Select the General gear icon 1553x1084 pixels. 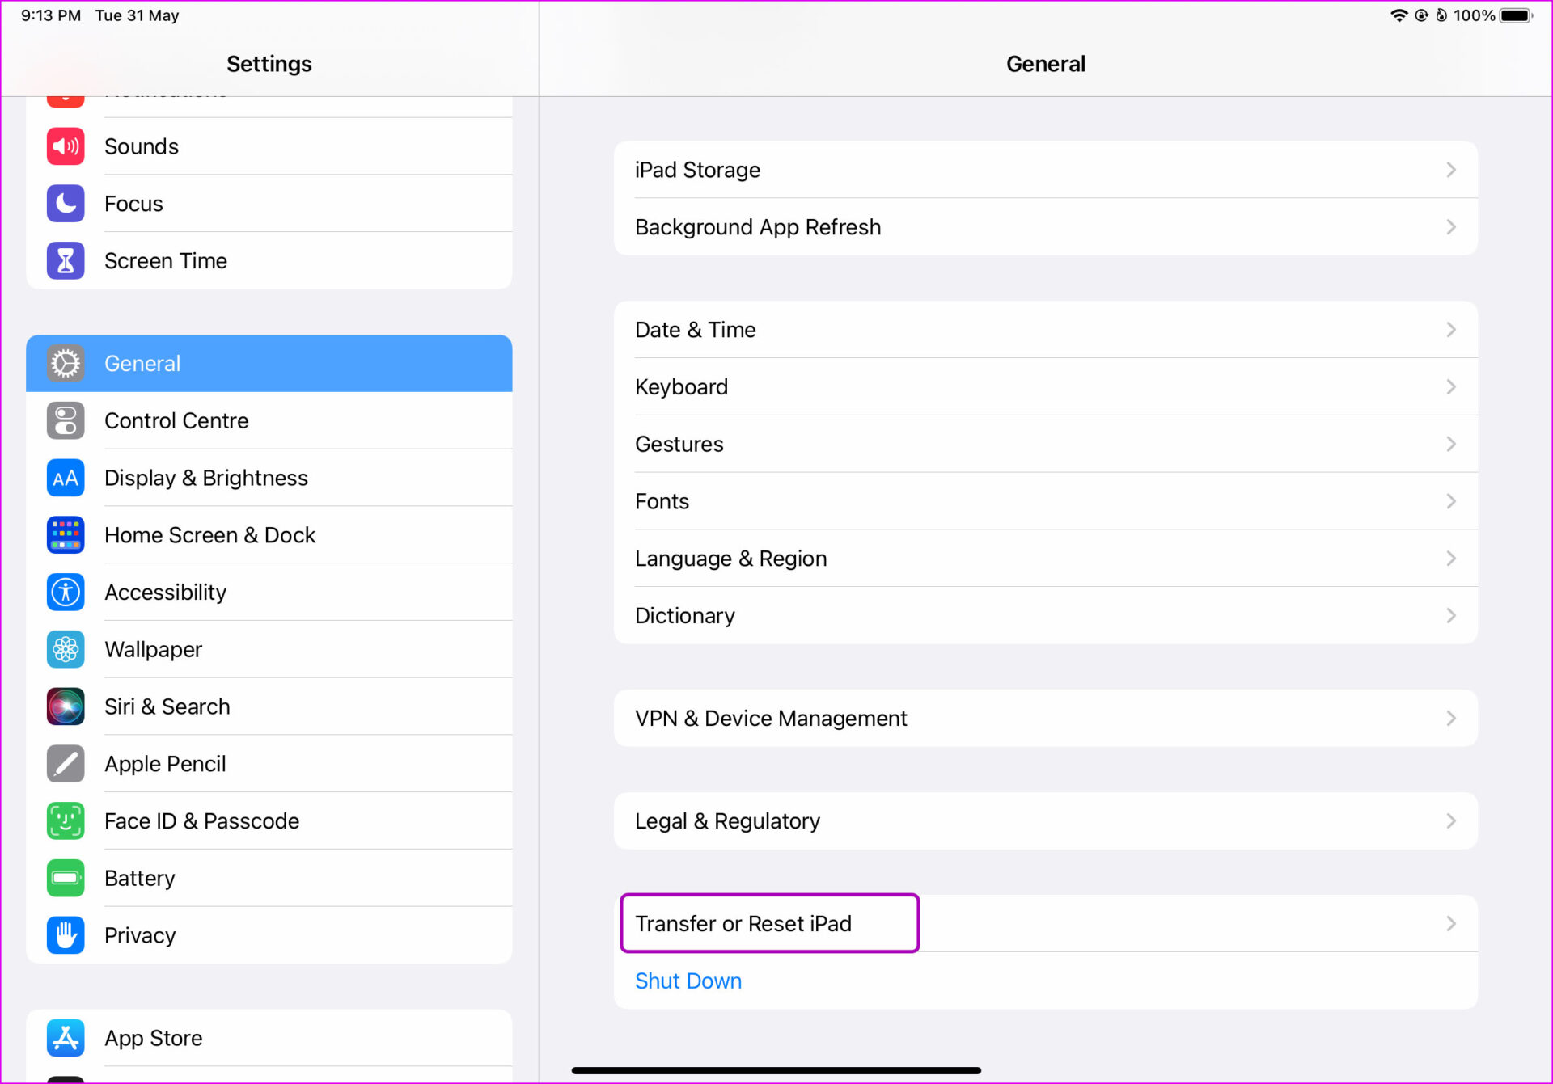click(66, 363)
